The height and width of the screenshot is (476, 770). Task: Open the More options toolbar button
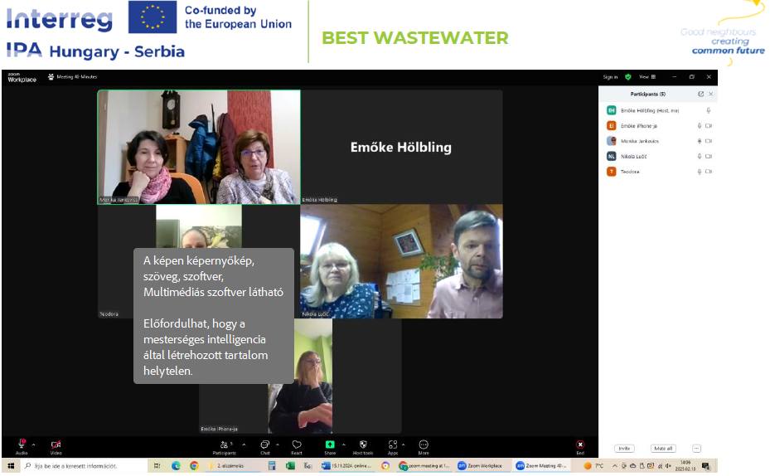pyautogui.click(x=424, y=446)
